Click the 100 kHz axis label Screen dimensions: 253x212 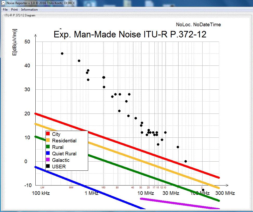41,193
